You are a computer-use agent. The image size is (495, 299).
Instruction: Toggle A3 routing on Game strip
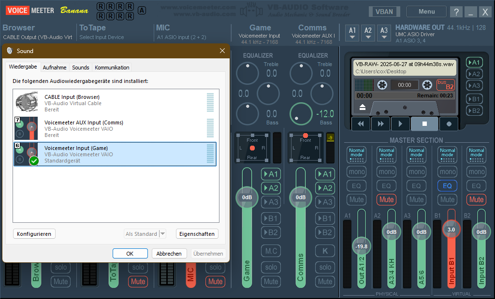(271, 202)
